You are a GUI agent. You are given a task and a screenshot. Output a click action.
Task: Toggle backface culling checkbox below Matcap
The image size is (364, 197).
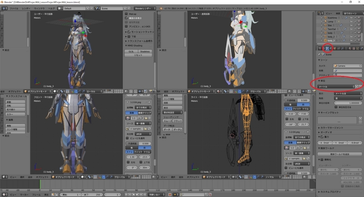coord(127,18)
